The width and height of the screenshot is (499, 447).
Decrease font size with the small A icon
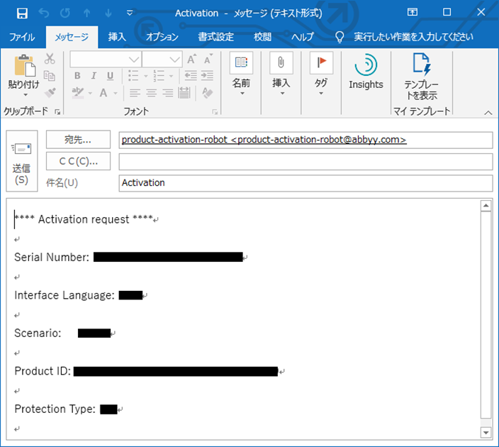click(208, 60)
